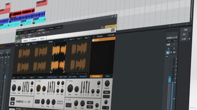Click the mixer channel volume fader

pyautogui.click(x=170, y=79)
